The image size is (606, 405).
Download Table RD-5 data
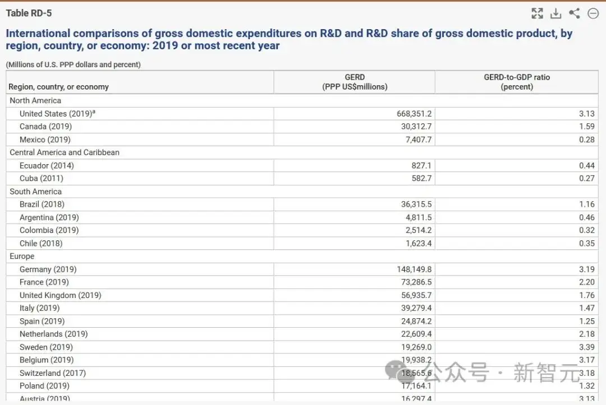555,13
